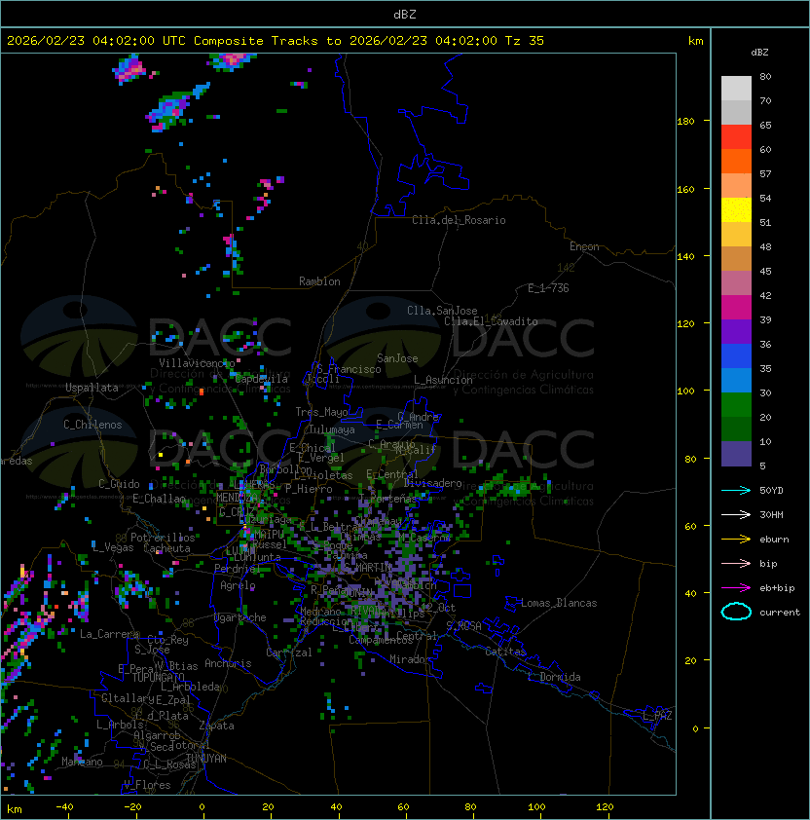Click the Anchoris map label
The image size is (810, 820).
point(228,663)
